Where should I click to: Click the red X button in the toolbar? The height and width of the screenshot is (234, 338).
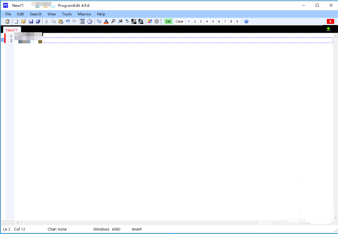click(330, 21)
